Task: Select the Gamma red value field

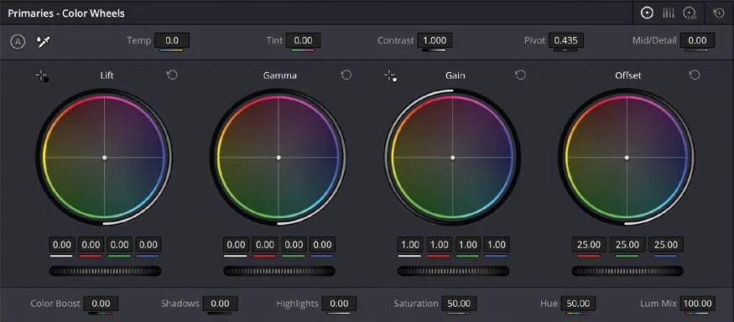Action: [265, 244]
